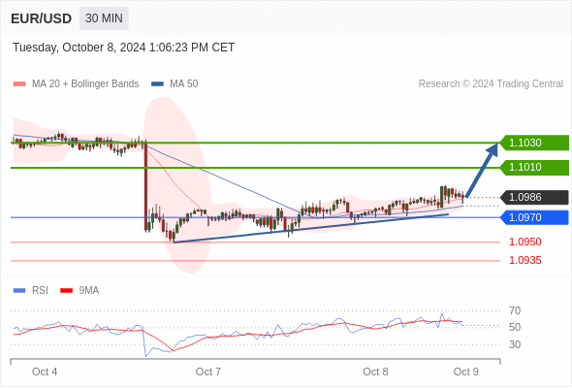Click the Research Trading Central copyright text
572x388 pixels.
click(x=491, y=84)
